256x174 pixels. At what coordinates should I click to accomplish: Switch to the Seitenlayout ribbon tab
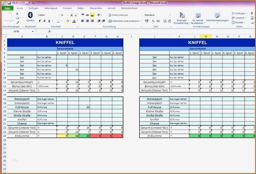(51, 8)
